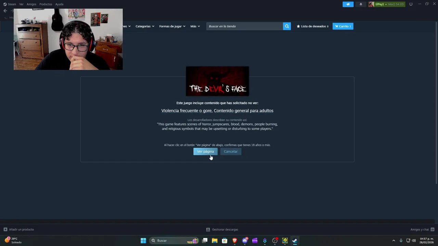Screen dimensions: 438x246
Task: Click the Cancelar button
Action: pos(231,151)
